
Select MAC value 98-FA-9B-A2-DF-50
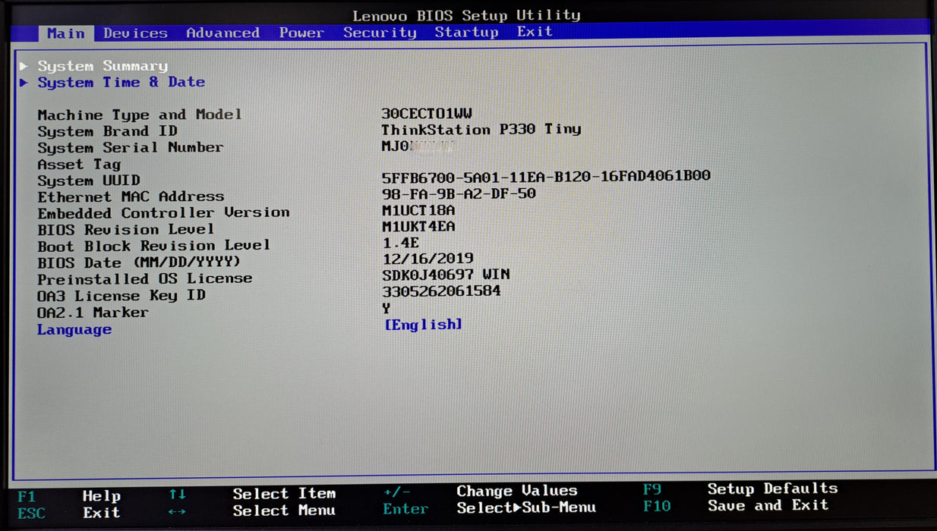pos(459,193)
